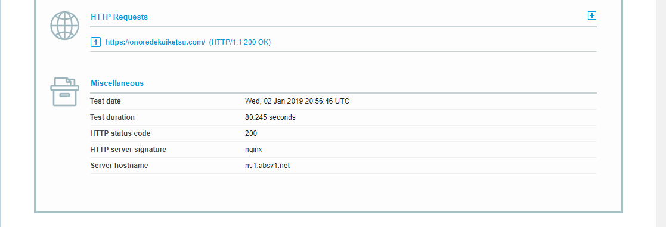Viewport: 666px width, 227px height.
Task: Click the globe icon beside HTTP Requests
Action: (x=64, y=26)
